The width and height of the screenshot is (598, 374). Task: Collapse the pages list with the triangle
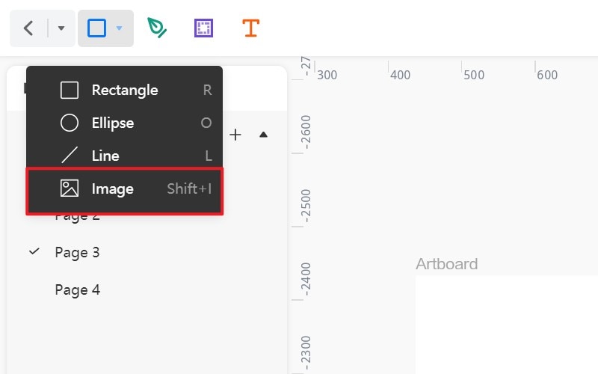pyautogui.click(x=263, y=135)
